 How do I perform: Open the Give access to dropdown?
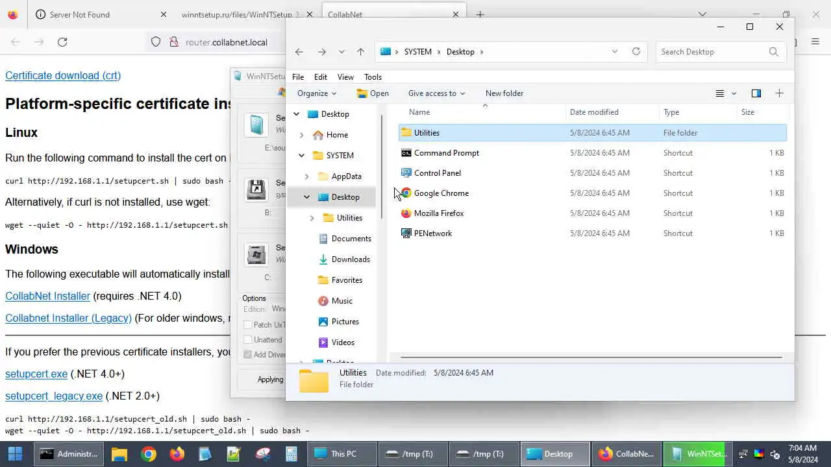[436, 93]
